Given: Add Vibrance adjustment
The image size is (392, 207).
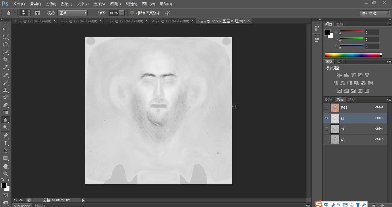Looking at the screenshot, I should [367, 75].
